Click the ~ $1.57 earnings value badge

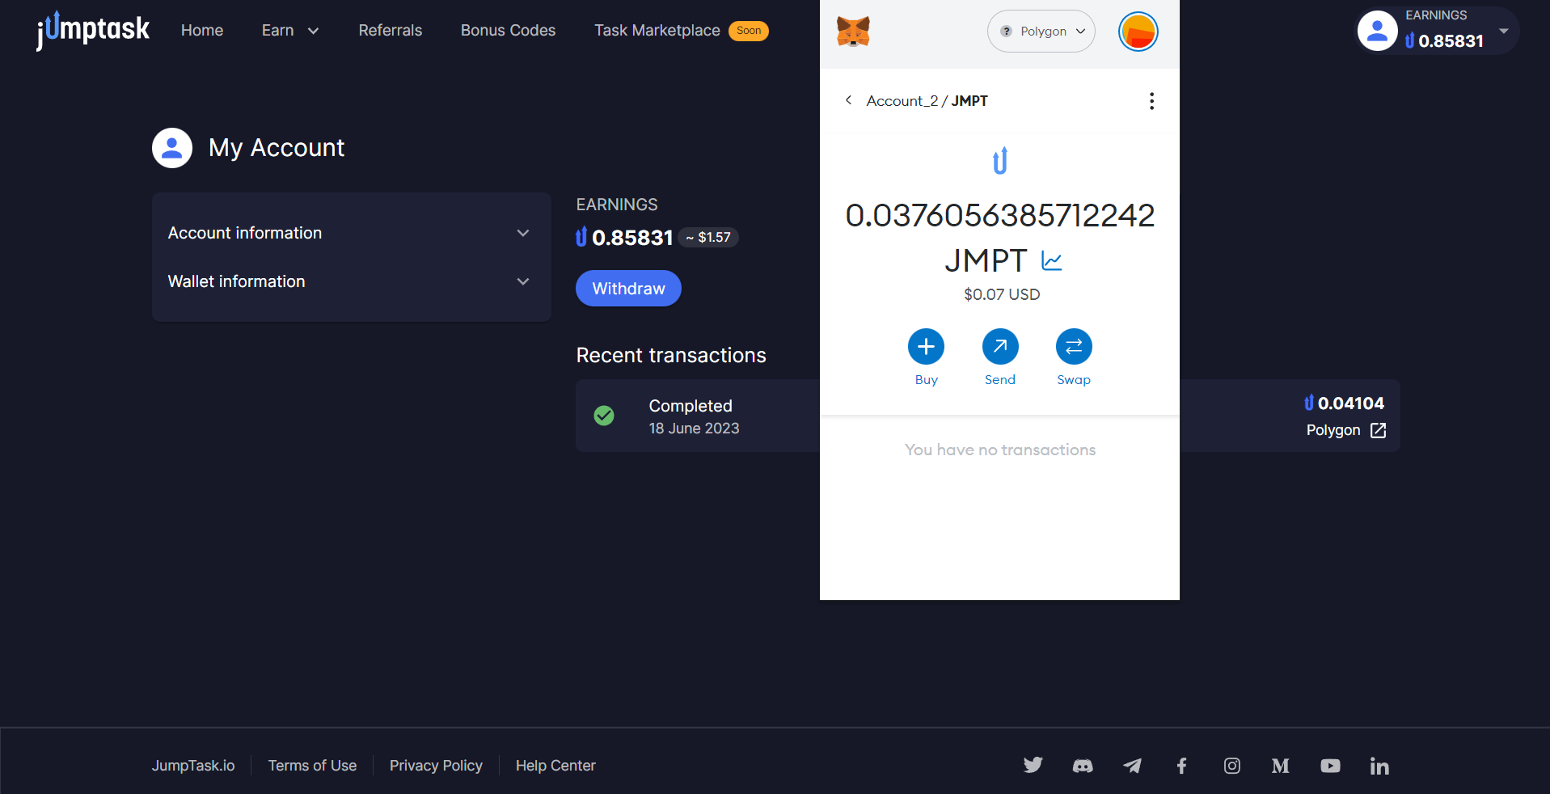pos(708,238)
